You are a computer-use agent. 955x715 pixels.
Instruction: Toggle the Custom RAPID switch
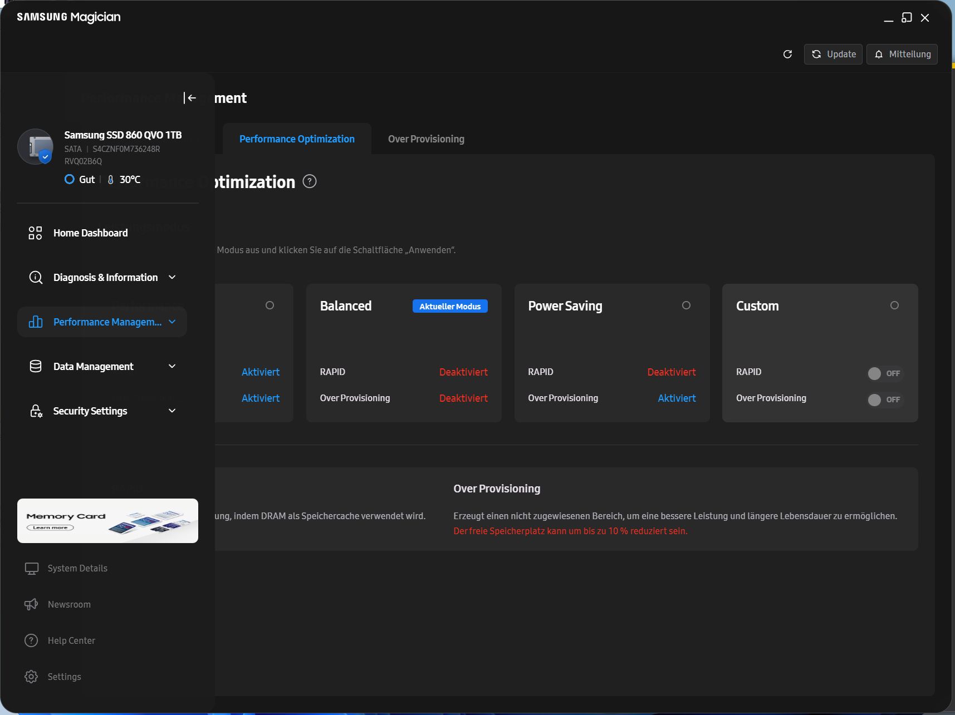coord(884,373)
